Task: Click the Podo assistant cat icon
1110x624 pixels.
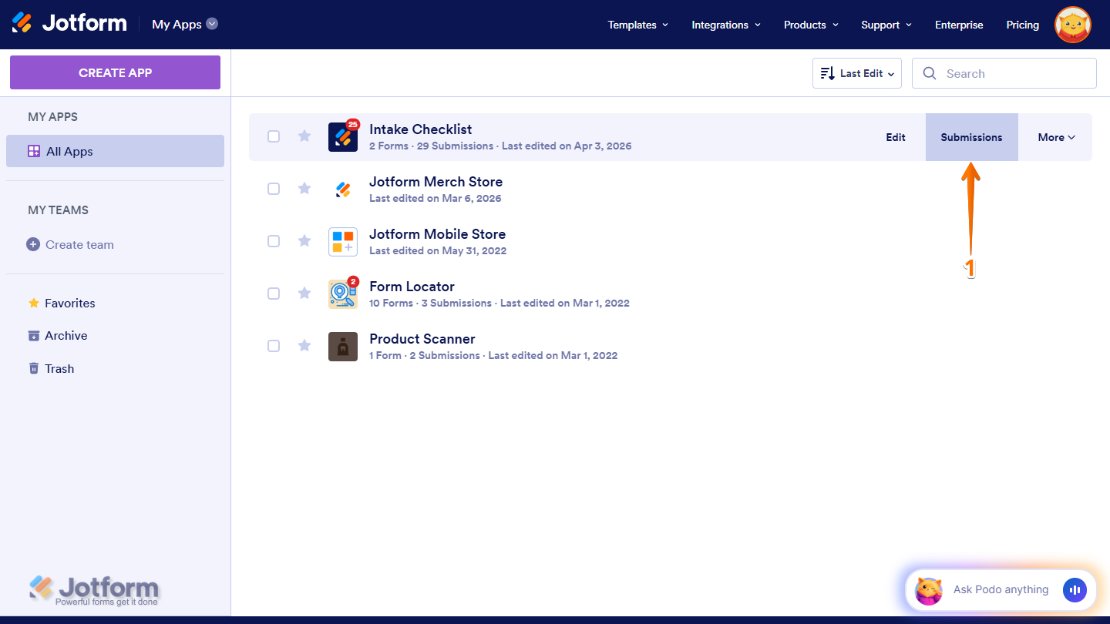Action: pyautogui.click(x=928, y=590)
